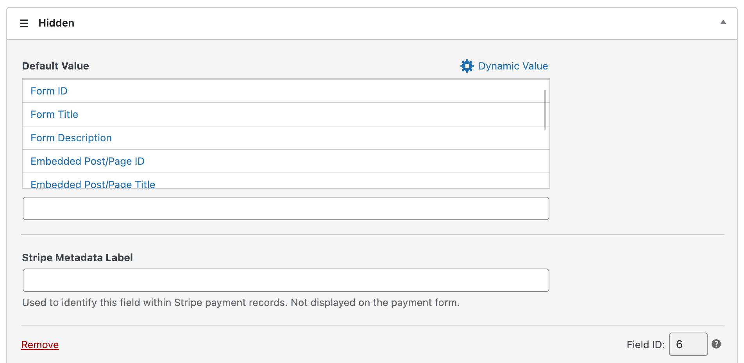Image resolution: width=744 pixels, height=363 pixels.
Task: Click the Stripe payment records help text
Action: point(241,302)
